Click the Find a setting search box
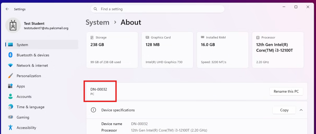This screenshot has width=316, height=134. (x=157, y=9)
